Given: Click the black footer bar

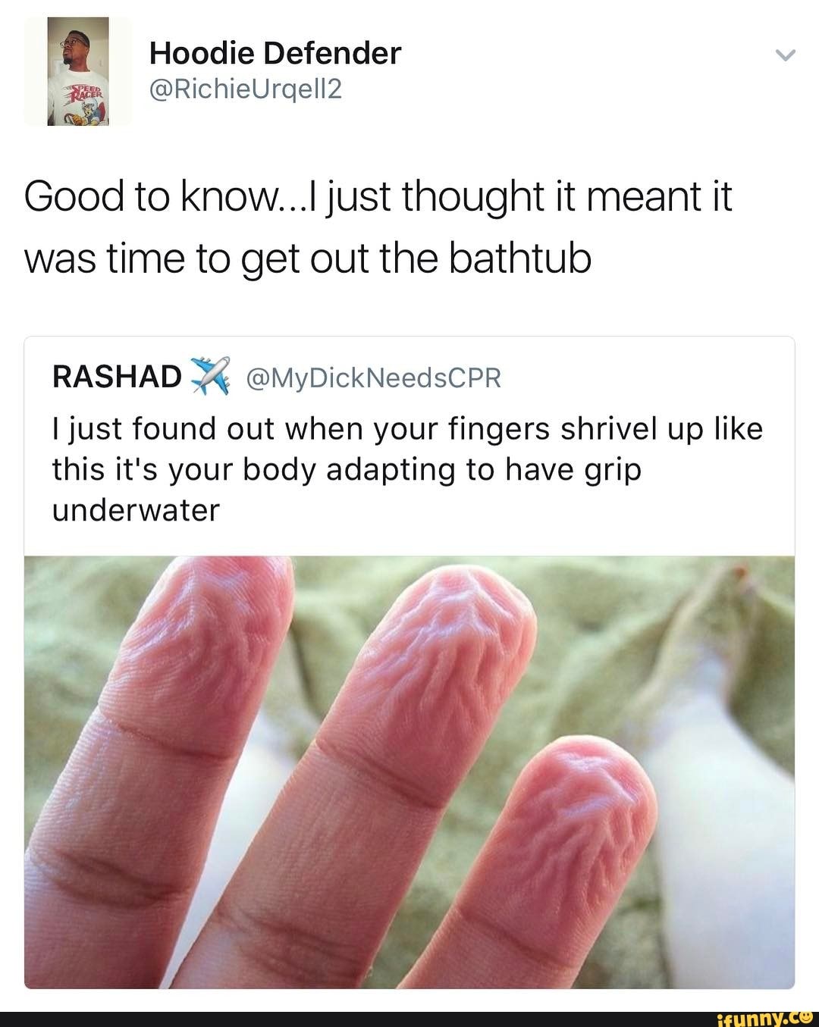Looking at the screenshot, I should (x=409, y=1018).
